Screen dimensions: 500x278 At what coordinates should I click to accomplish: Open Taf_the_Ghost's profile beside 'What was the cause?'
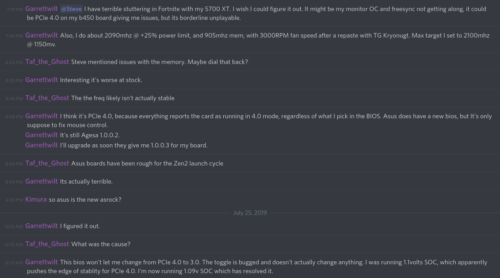[47, 244]
